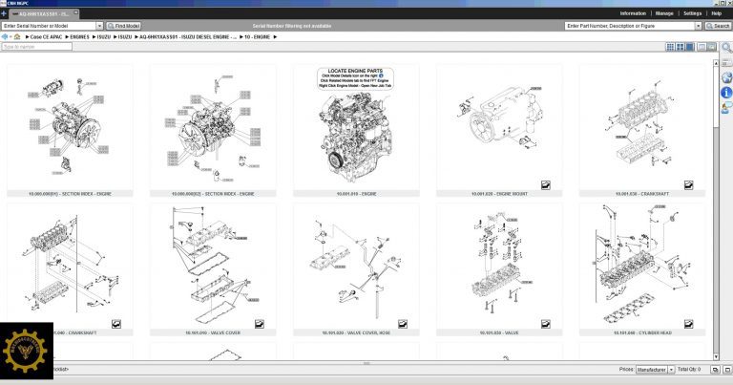Click the Find Model button

coord(123,26)
